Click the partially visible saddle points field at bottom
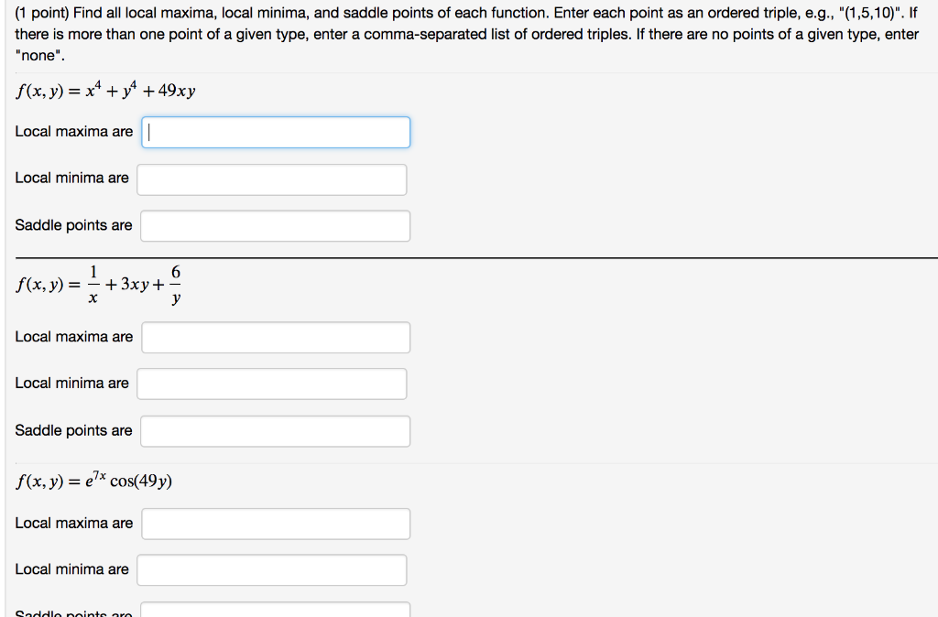 pyautogui.click(x=275, y=610)
